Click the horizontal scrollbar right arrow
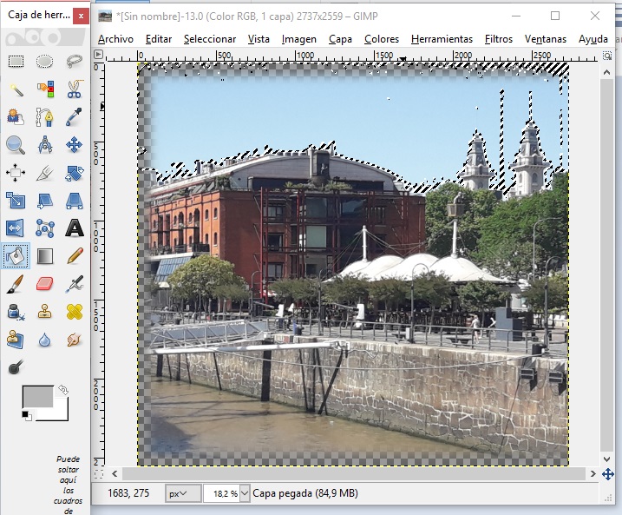This screenshot has width=622, height=515. click(593, 473)
